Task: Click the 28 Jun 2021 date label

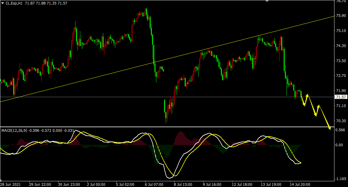Action: tap(11, 185)
